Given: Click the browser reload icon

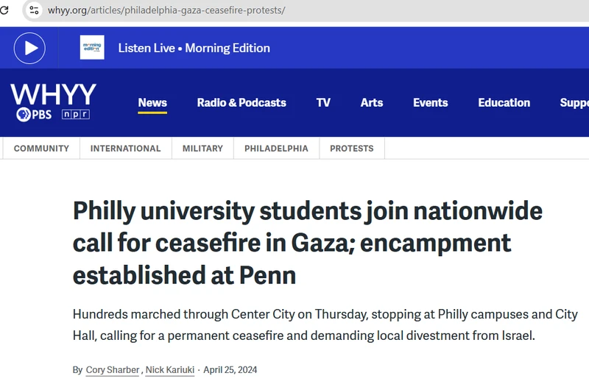Looking at the screenshot, I should click(4, 10).
